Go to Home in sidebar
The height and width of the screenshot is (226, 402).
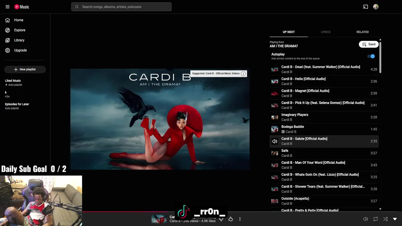point(25,20)
